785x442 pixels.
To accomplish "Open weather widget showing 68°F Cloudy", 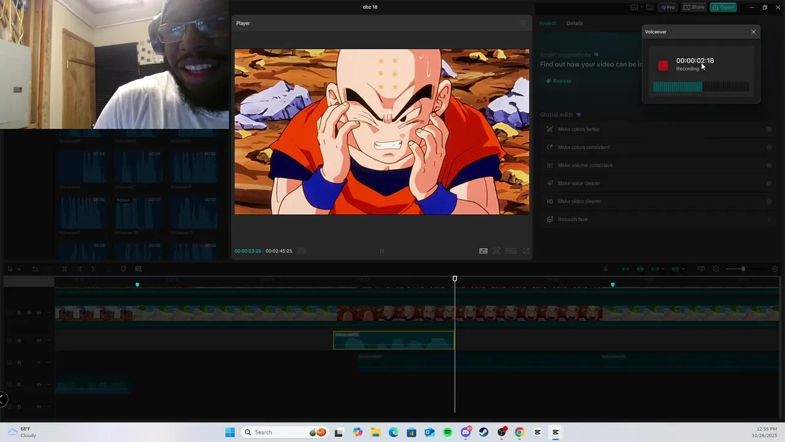I will 22,432.
